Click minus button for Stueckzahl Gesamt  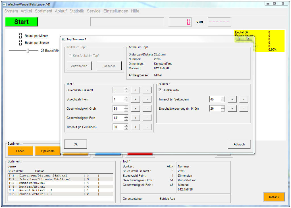(147, 90)
